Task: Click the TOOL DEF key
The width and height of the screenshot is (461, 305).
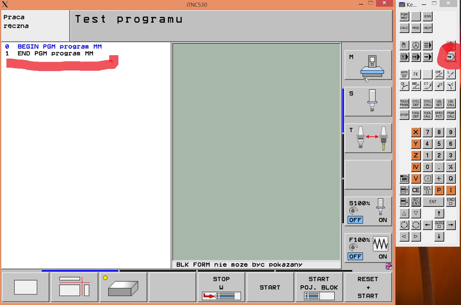Action: tap(416, 115)
